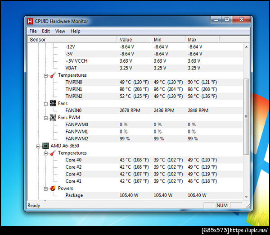The image size is (270, 235).
Task: Select the Core #3 row
Action: pos(154,174)
